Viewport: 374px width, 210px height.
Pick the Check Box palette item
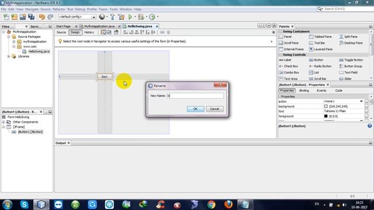coord(288,66)
